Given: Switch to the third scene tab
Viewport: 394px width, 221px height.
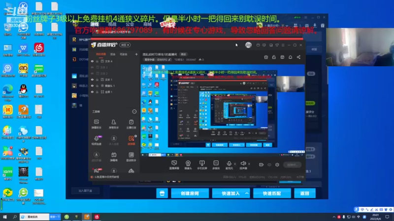Looking at the screenshot, I should pos(124,54).
